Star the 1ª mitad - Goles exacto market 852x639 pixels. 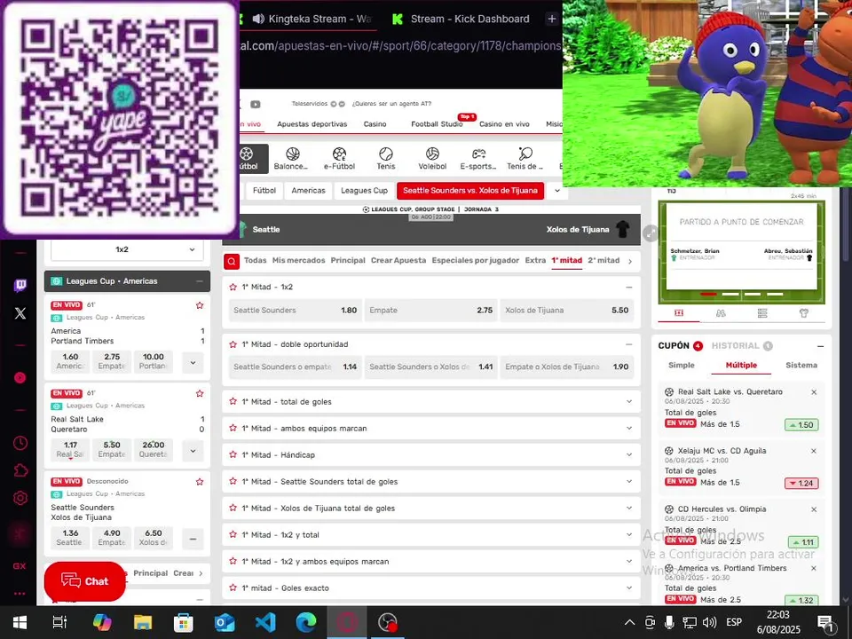click(233, 588)
